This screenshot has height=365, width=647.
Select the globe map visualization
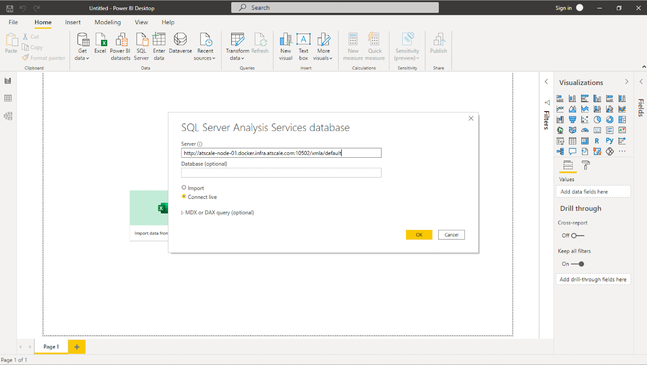point(560,130)
